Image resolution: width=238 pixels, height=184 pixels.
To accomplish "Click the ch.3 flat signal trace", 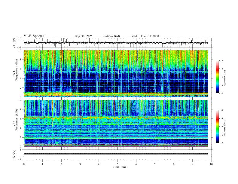I will point(116,154).
